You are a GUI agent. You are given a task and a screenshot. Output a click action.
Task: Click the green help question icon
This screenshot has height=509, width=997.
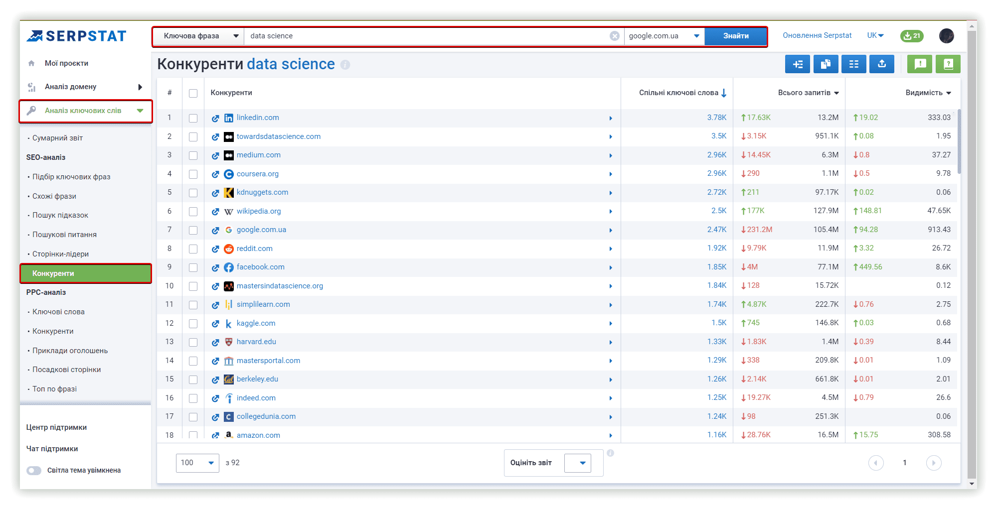948,64
